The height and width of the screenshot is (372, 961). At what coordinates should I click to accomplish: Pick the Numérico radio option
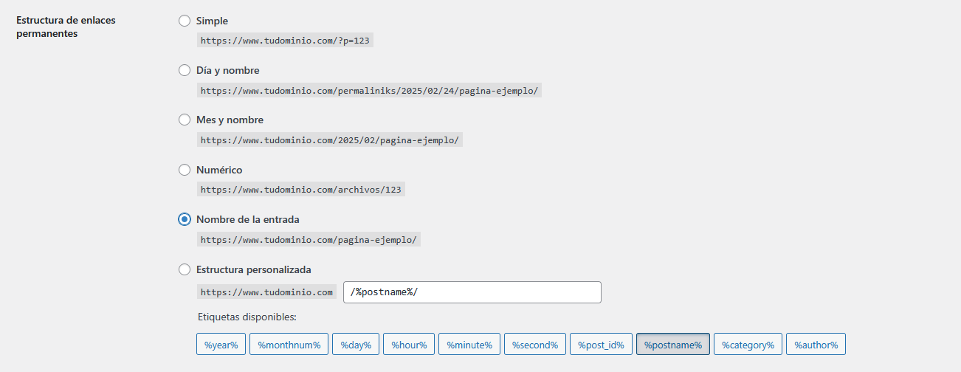click(x=185, y=170)
